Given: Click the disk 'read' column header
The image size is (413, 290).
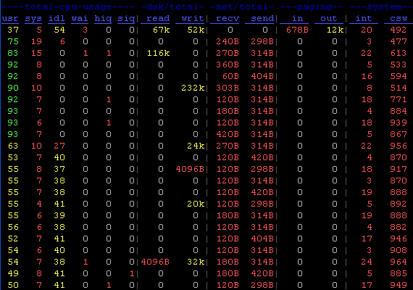Looking at the screenshot, I should 158,18.
